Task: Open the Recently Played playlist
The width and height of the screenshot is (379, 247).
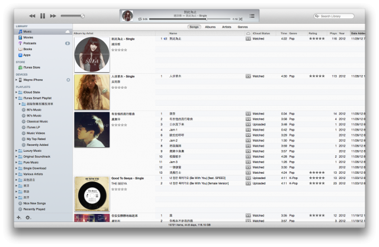Action: (x=34, y=209)
